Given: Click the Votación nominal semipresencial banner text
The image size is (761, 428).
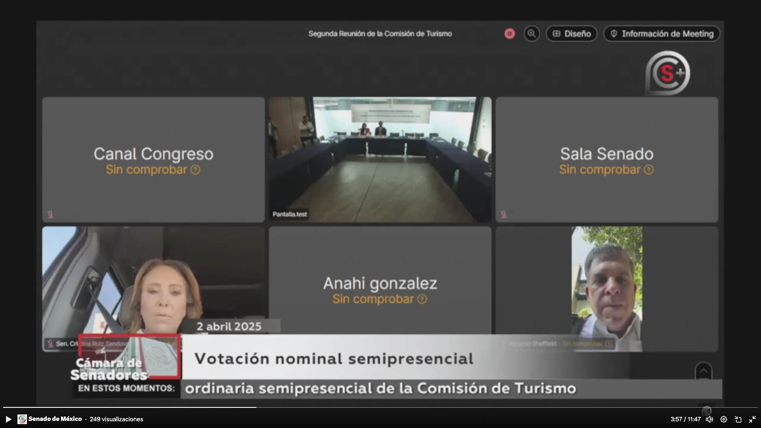Looking at the screenshot, I should pos(334,359).
